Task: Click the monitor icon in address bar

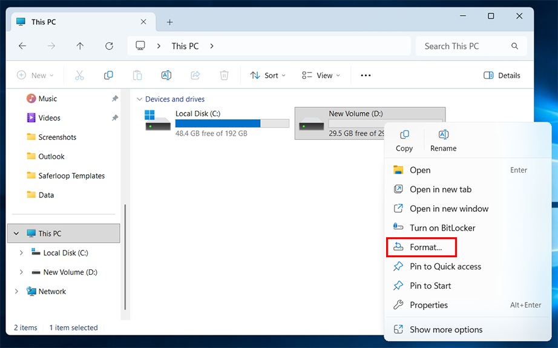Action: click(x=140, y=46)
